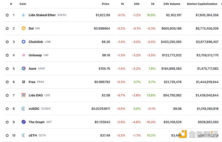This screenshot has height=142, width=222.
Task: Open the Uniswap coin page link
Action: point(35,55)
